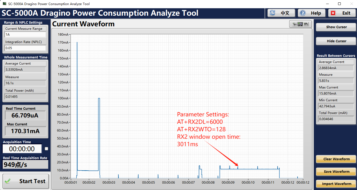Click the 100mA pulse peak on the waveform

(99, 98)
